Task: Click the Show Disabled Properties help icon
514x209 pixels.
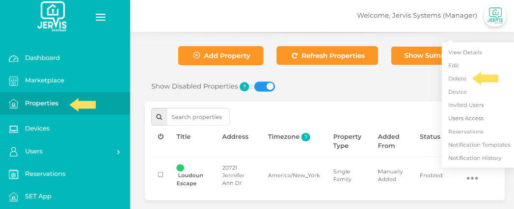Action: tap(244, 87)
